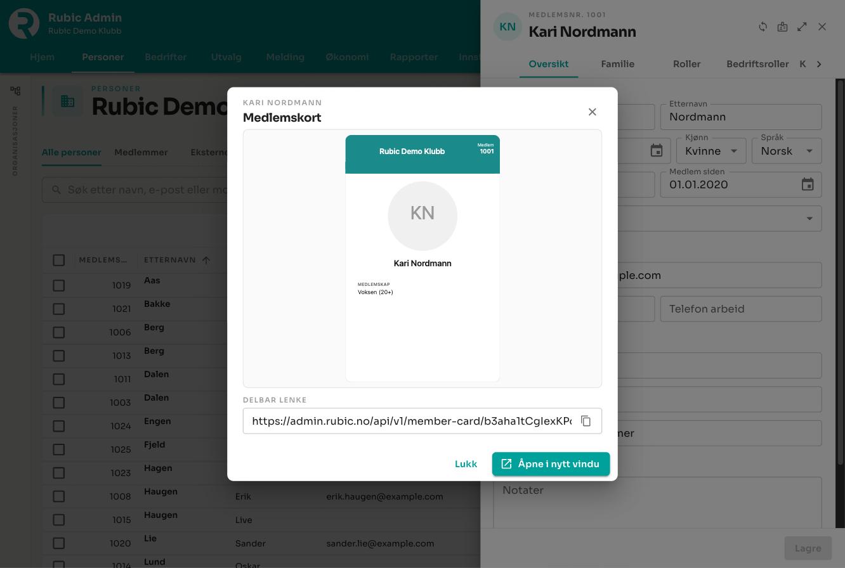Click the KN avatar in panel header

508,27
